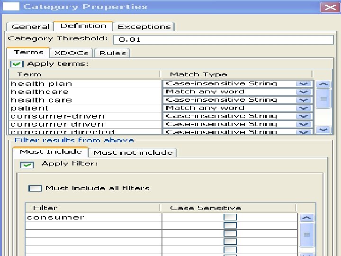Click the Match Type column header
The height and width of the screenshot is (256, 341).
coord(237,74)
